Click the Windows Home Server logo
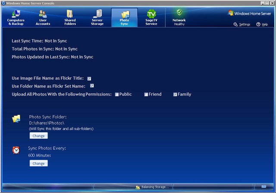Viewport: 276px width, 193px height. click(249, 13)
